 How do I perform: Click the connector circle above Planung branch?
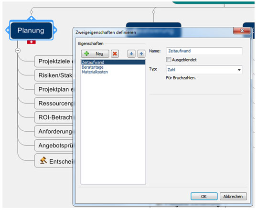(x=32, y=12)
